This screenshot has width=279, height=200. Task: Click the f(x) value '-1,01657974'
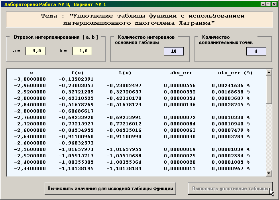tap(76, 149)
